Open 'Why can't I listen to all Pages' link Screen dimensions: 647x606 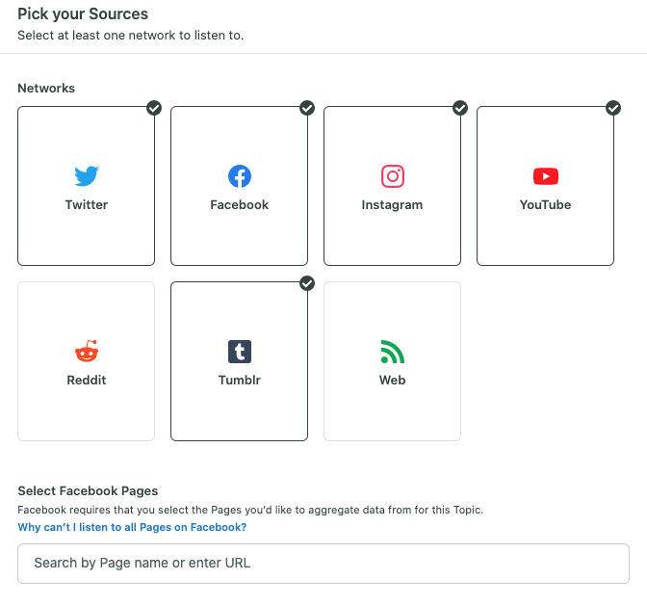[x=132, y=527]
